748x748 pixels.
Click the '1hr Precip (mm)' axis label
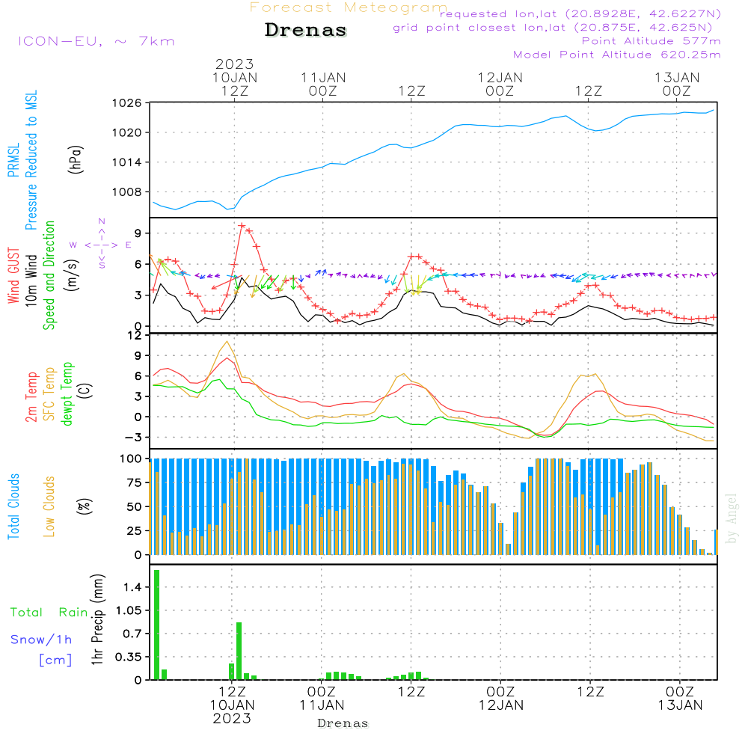[97, 619]
